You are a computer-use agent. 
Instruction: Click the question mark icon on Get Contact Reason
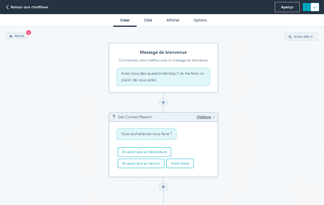coord(114,117)
